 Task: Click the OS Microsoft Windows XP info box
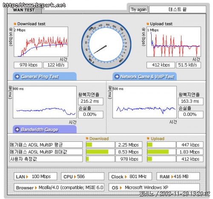tap(154, 187)
